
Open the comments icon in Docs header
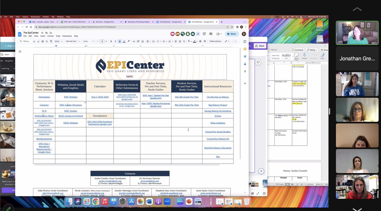tap(210, 34)
